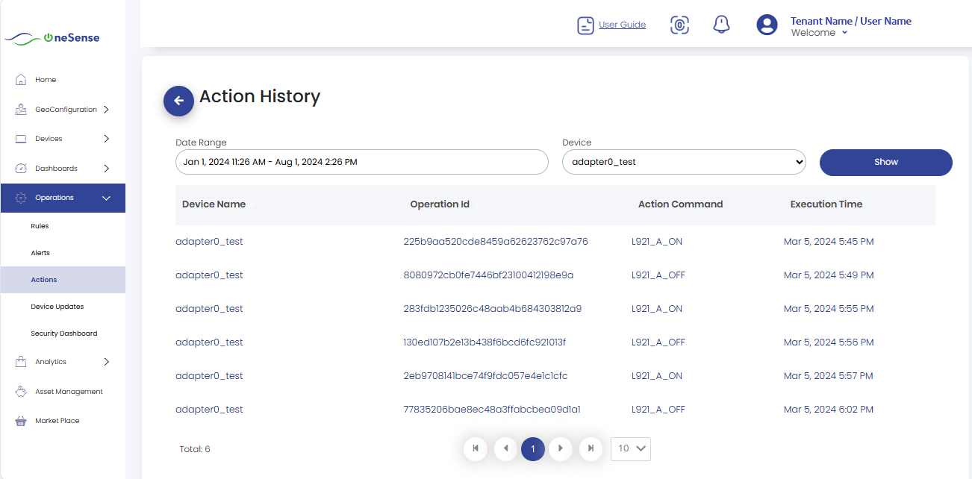The width and height of the screenshot is (972, 479).
Task: Select page 1 in the pagination
Action: tap(532, 448)
